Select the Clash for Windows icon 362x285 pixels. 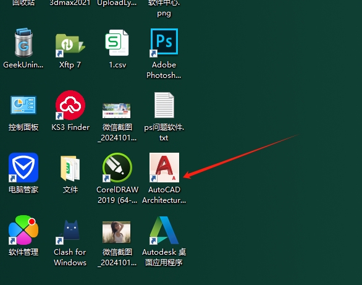tap(69, 232)
